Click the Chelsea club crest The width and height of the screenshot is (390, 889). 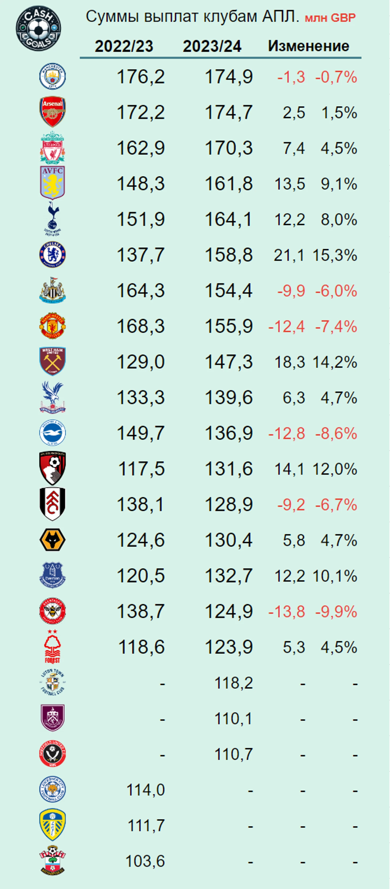coord(52,255)
